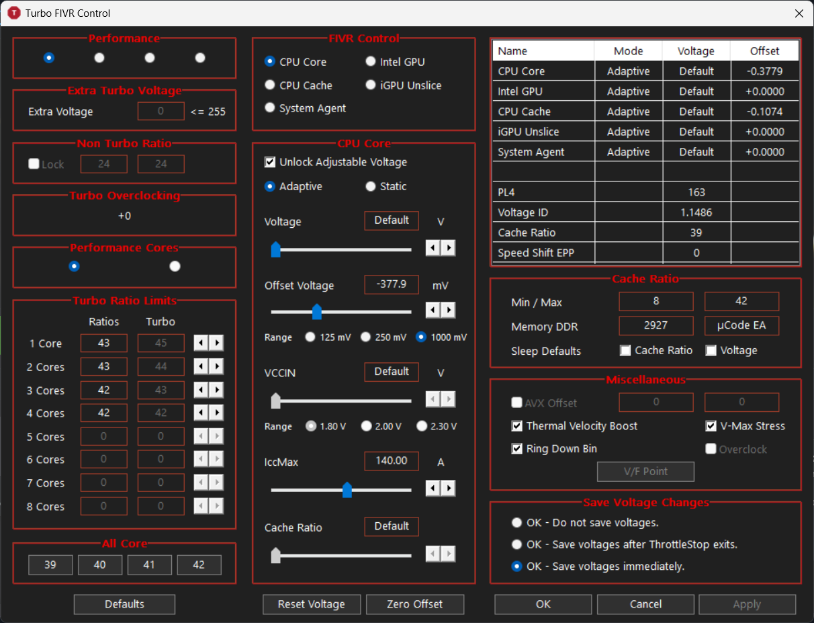Click the Cache Ratio Max input field
This screenshot has width=814, height=623.
click(x=741, y=301)
